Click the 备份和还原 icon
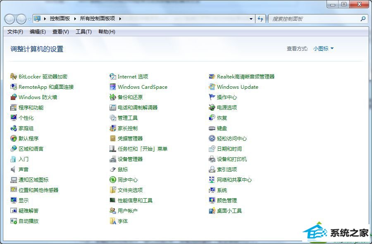Image resolution: width=372 pixels, height=244 pixels. click(113, 97)
